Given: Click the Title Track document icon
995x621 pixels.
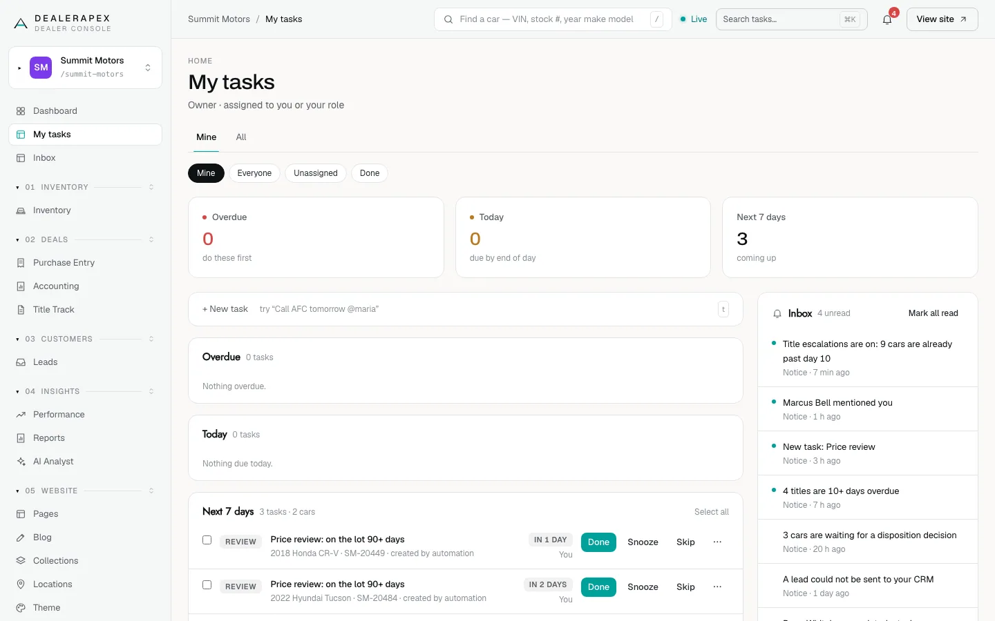Looking at the screenshot, I should click(x=21, y=310).
